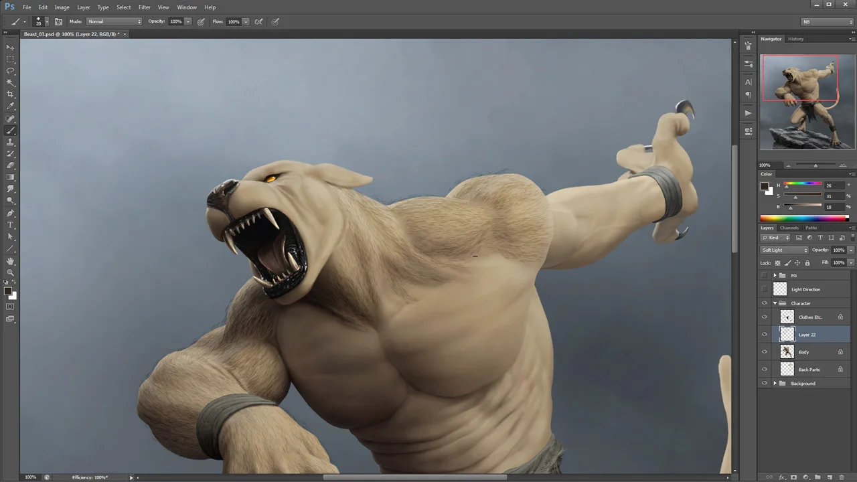Viewport: 857px width, 482px height.
Task: Activate the Zoom tool
Action: [10, 273]
